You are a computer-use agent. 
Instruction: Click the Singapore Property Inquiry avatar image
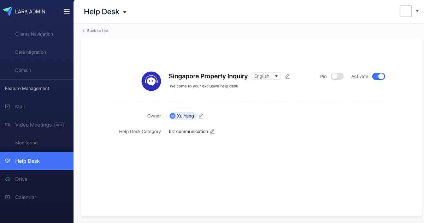(x=151, y=81)
